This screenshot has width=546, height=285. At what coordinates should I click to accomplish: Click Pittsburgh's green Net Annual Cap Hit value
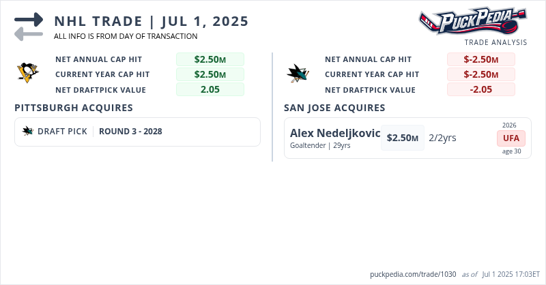210,59
